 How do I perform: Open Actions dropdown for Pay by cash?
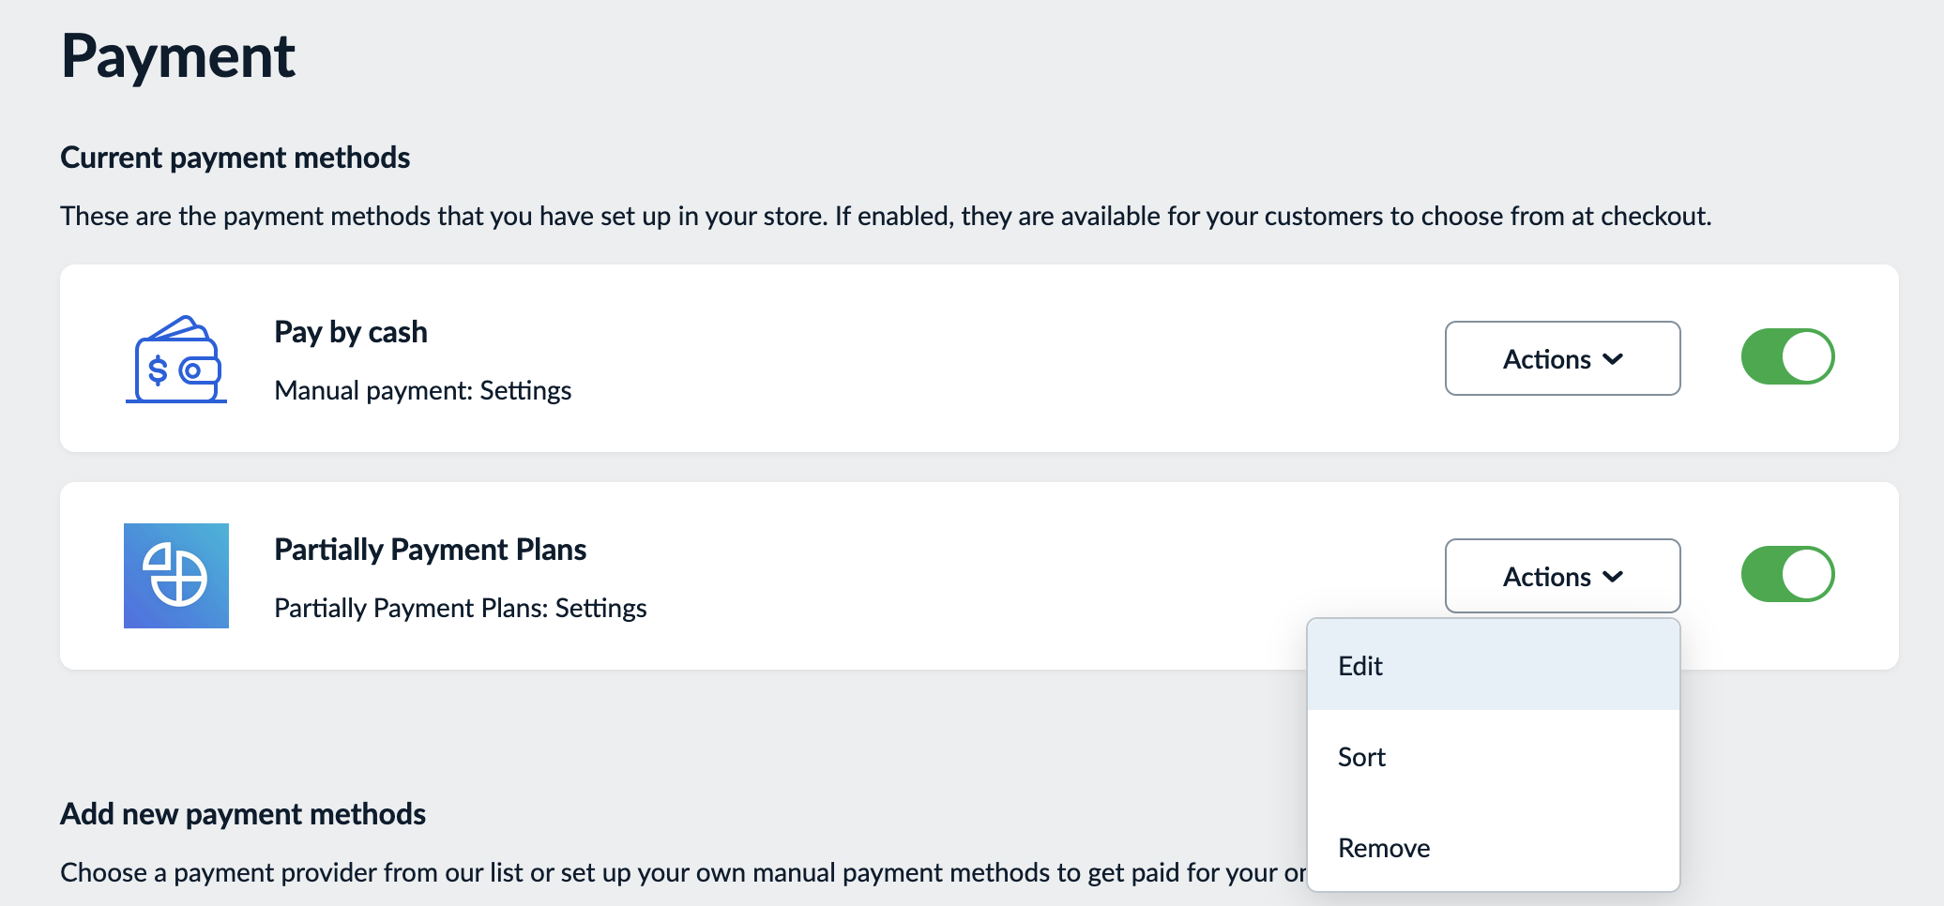[x=1562, y=358]
